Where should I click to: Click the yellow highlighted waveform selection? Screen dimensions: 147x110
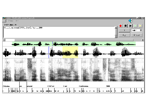tap(70, 52)
